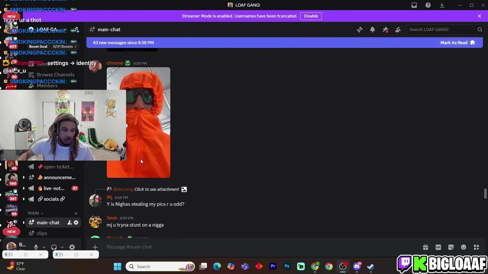Click Mj username in chat

(x=109, y=198)
